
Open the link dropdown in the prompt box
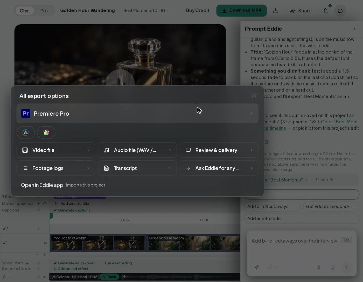click(272, 267)
